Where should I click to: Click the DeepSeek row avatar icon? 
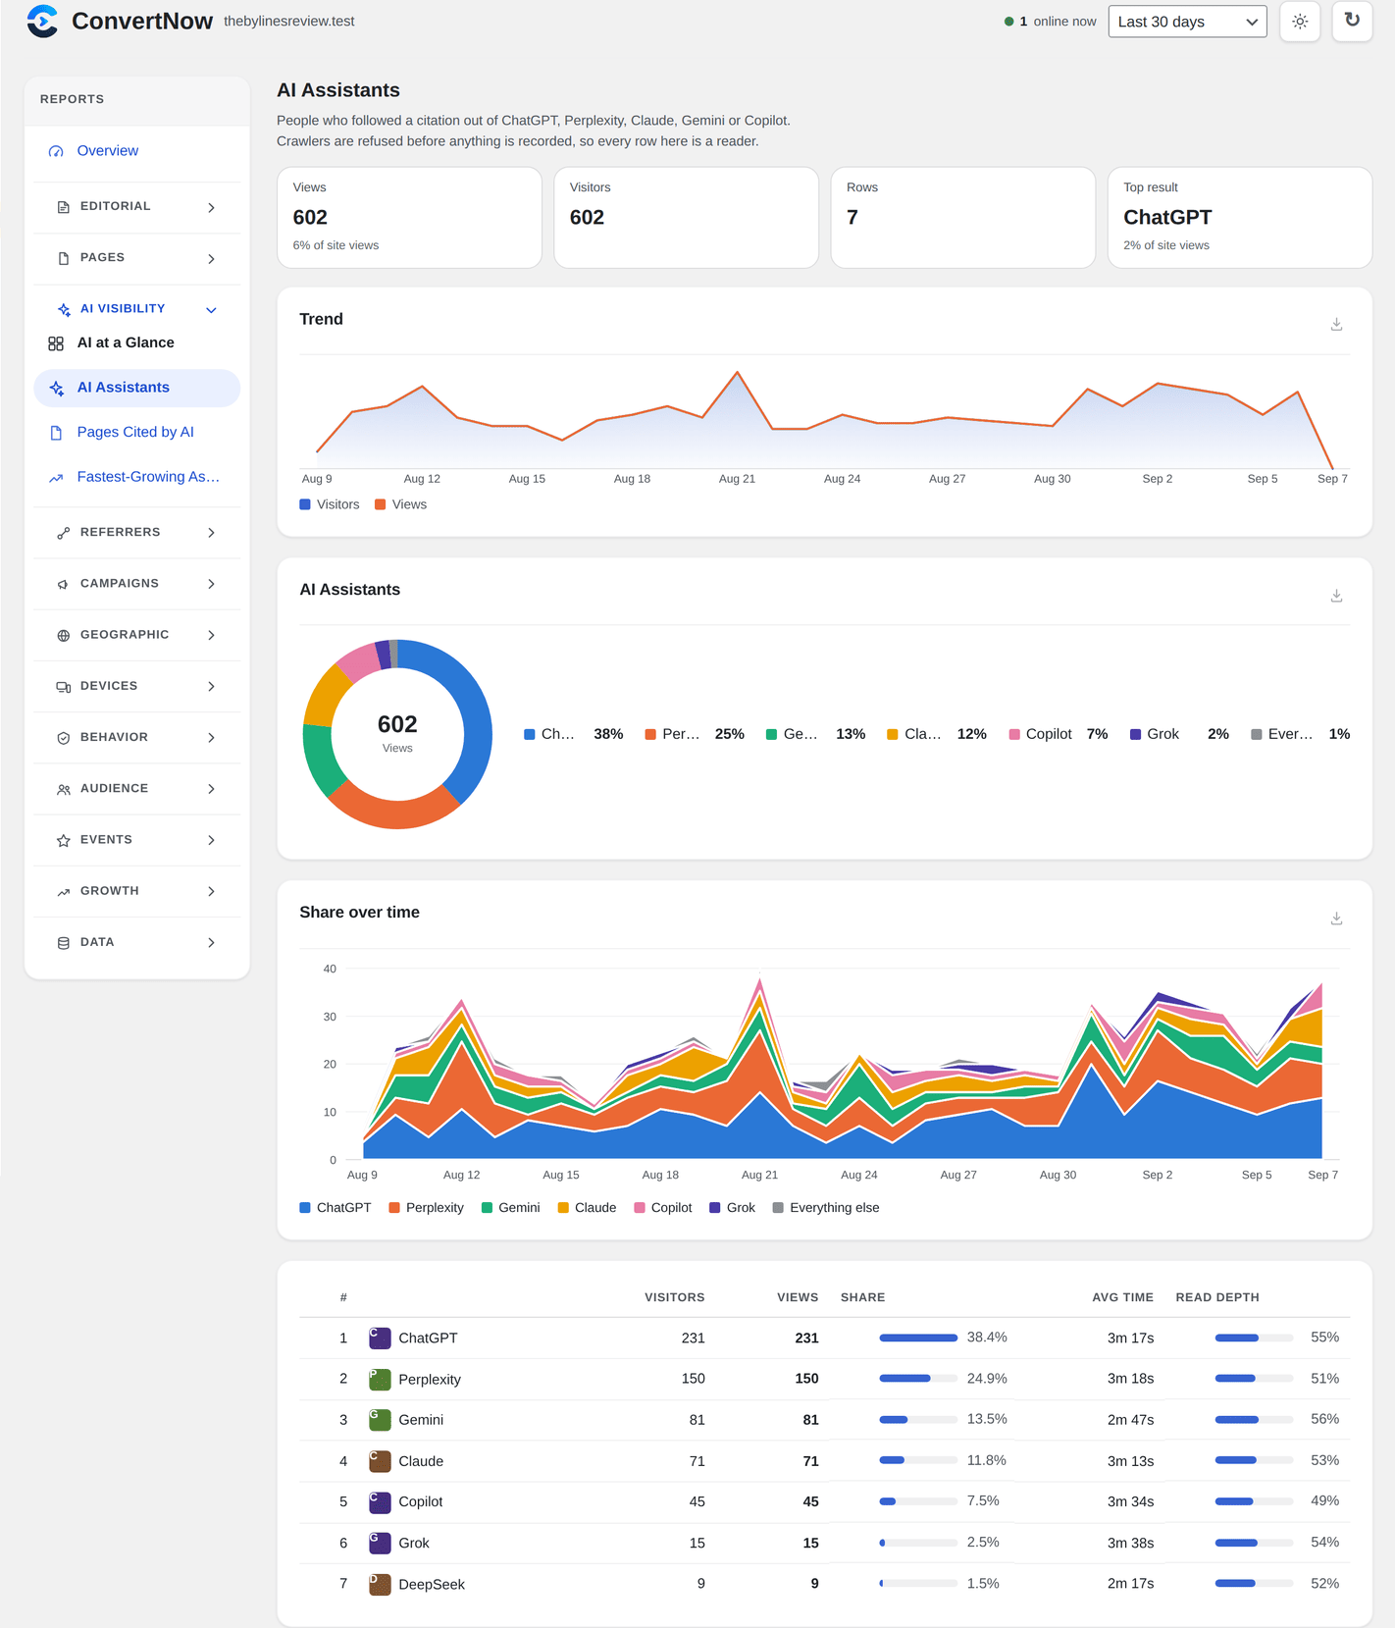point(380,1584)
